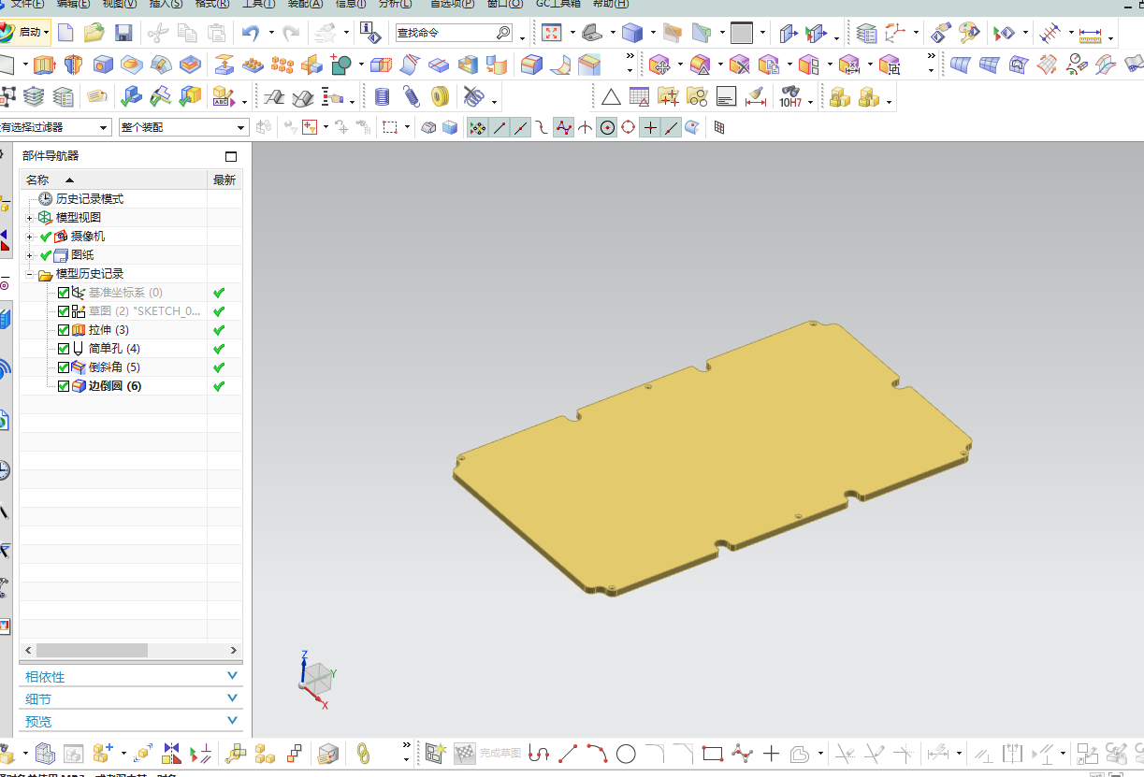Click the triangle symbol icon
Image resolution: width=1144 pixels, height=777 pixels.
click(x=611, y=96)
